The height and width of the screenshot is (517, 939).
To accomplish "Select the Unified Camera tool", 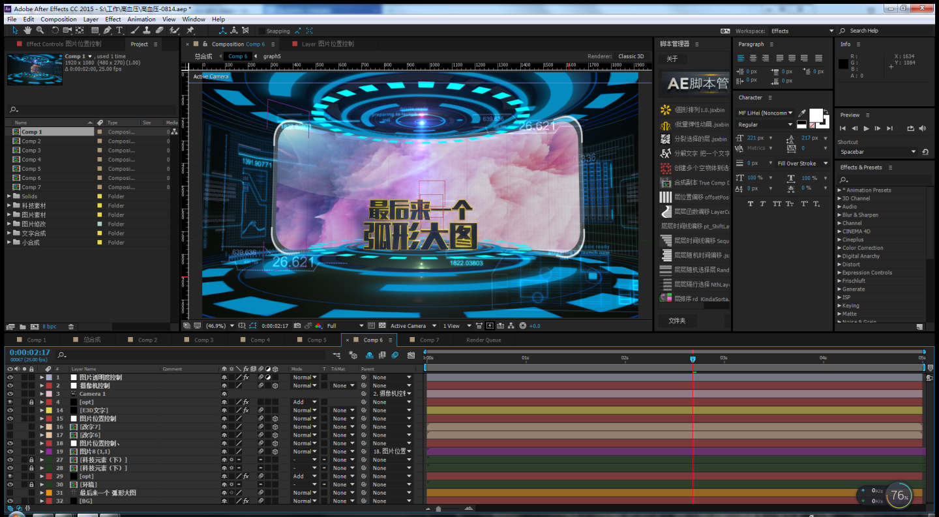I will click(x=68, y=31).
